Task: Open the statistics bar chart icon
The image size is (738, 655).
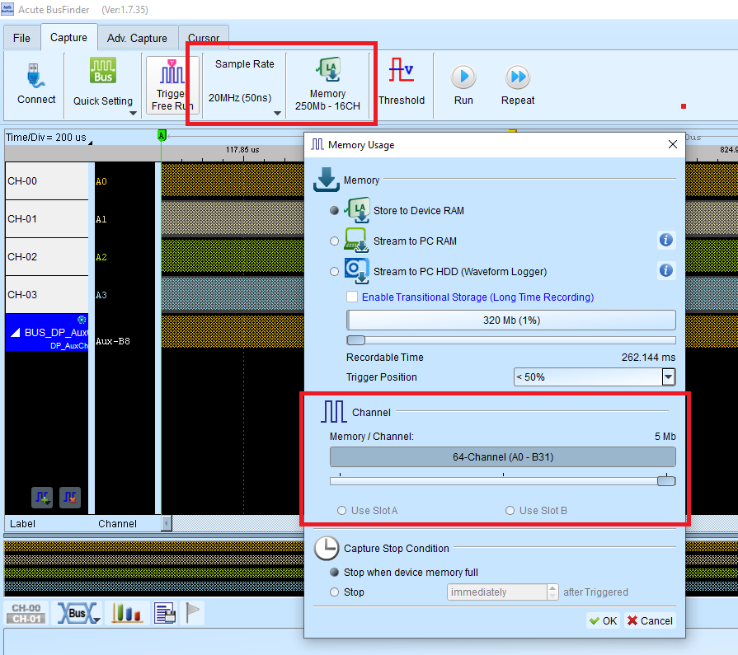Action: pyautogui.click(x=126, y=613)
